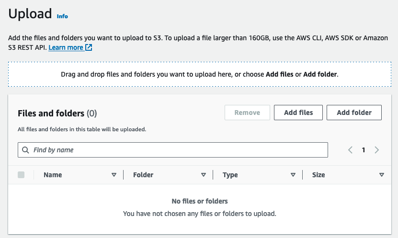
Task: Click the sort arrow in the Size column
Action: pos(381,175)
